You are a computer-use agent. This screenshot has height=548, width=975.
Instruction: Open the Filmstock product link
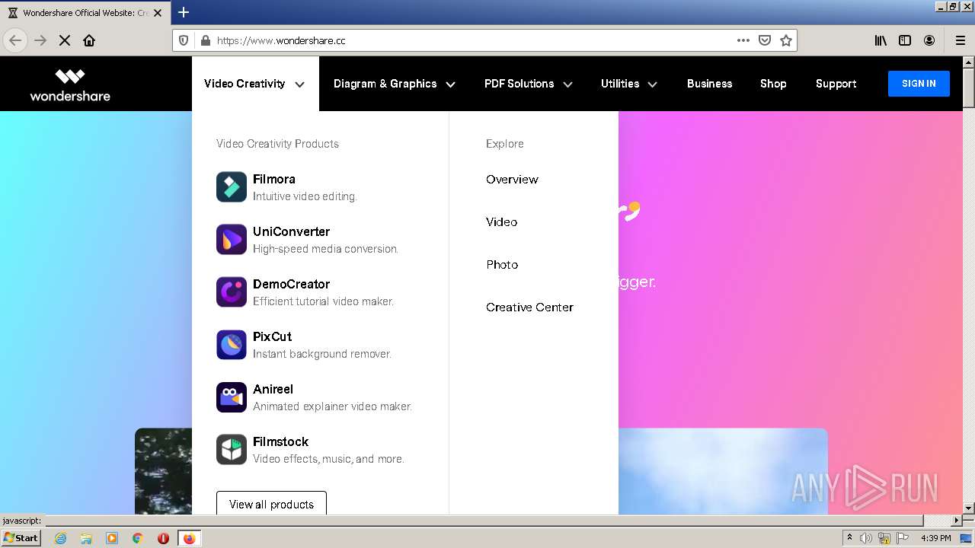click(280, 442)
